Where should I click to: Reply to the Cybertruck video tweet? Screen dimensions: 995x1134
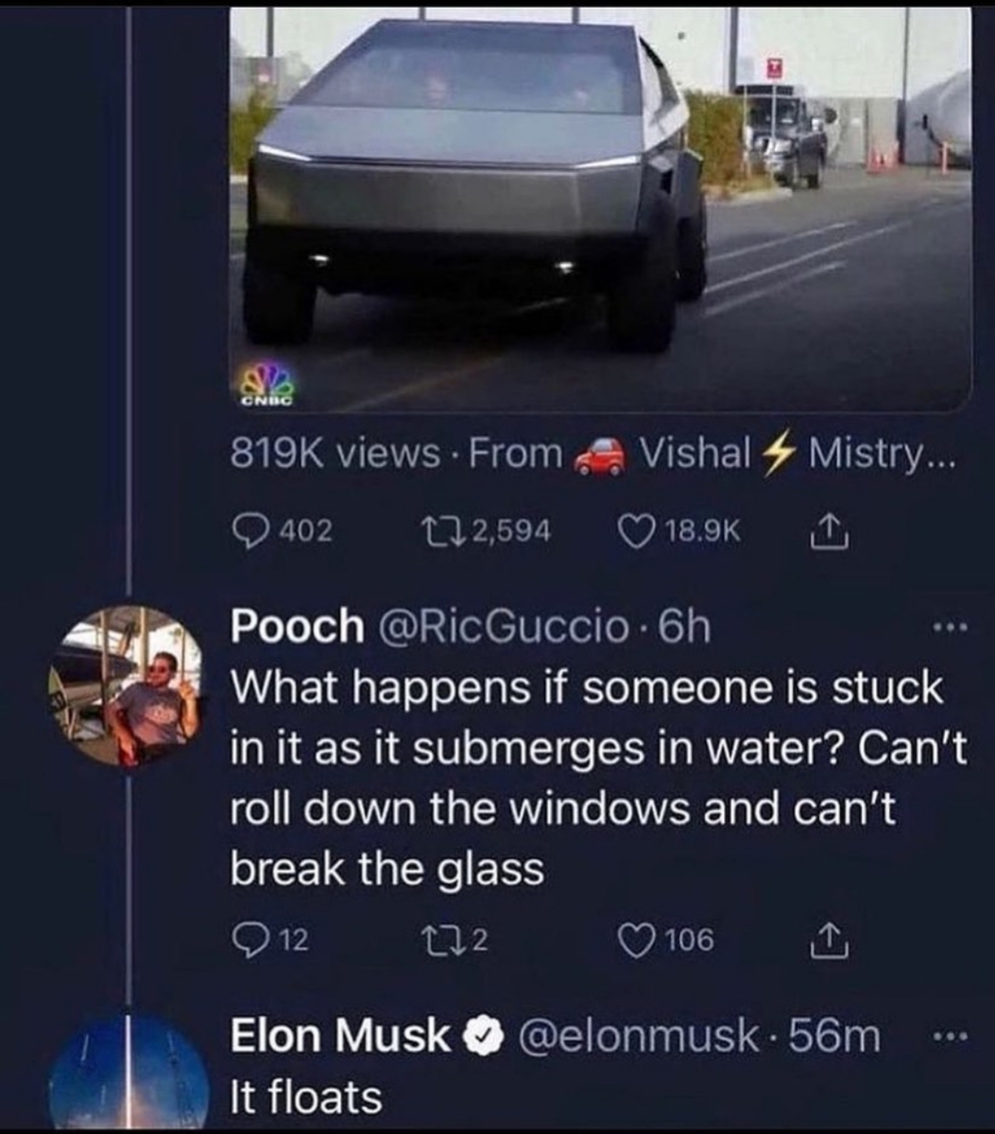tap(249, 530)
